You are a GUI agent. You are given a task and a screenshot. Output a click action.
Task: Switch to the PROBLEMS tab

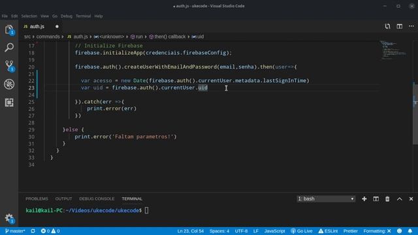[x=37, y=198]
